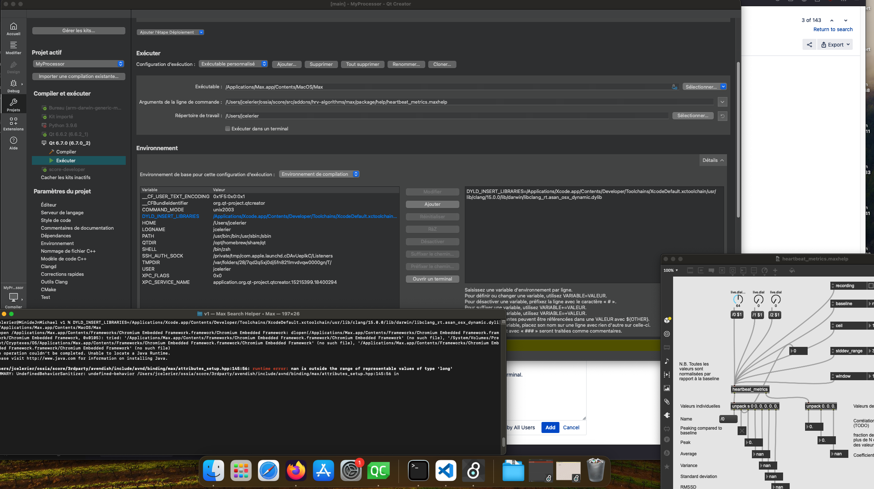The image size is (874, 489).
Task: Click the variables icon in Exécutable field
Action: 675,87
